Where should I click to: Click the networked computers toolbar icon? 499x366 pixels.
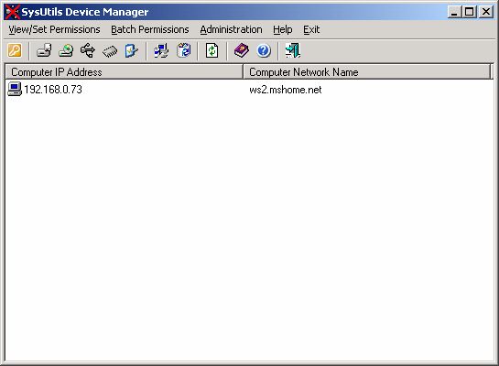point(161,50)
